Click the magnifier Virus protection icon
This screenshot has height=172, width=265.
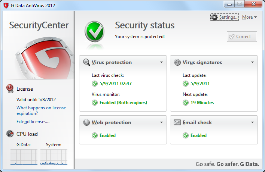coord(86,62)
